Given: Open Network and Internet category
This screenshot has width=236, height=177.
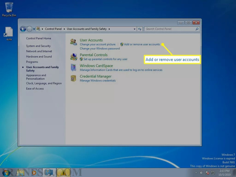Looking at the screenshot, I should 39,51.
